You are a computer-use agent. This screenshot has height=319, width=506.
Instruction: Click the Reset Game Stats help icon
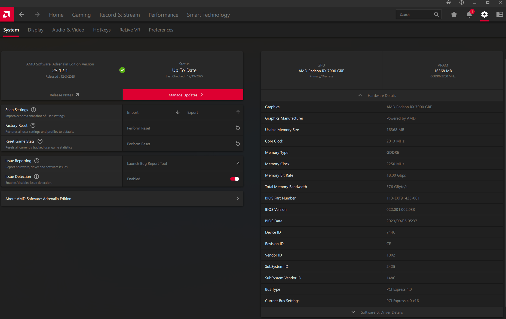pyautogui.click(x=40, y=141)
